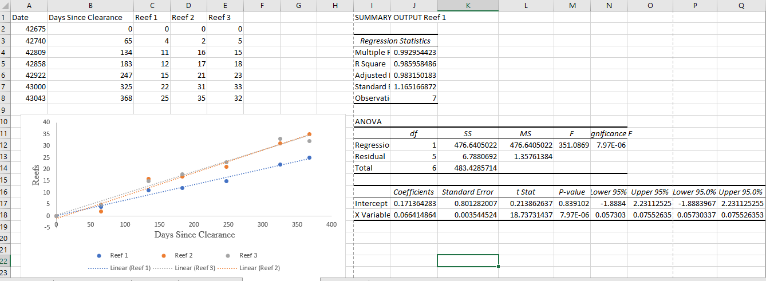Click date value 42675

click(29, 29)
